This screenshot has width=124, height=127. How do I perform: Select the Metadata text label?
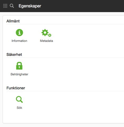pos(47,41)
